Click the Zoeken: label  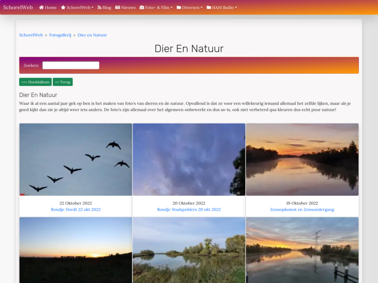[31, 65]
